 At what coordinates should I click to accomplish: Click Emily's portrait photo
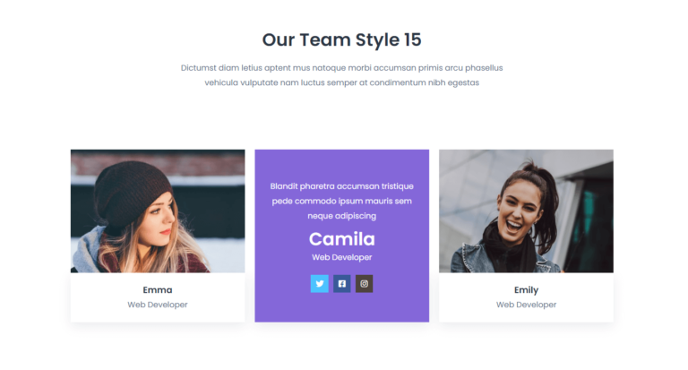pos(526,211)
